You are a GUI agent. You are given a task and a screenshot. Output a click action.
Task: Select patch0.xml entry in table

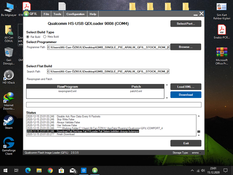point(136,91)
